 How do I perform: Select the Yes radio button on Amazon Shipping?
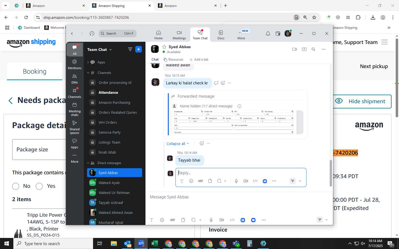coord(39,186)
